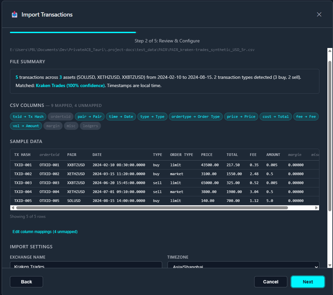
Task: Click the sample table's horizontal scrollbar thumb
Action: coord(152,208)
